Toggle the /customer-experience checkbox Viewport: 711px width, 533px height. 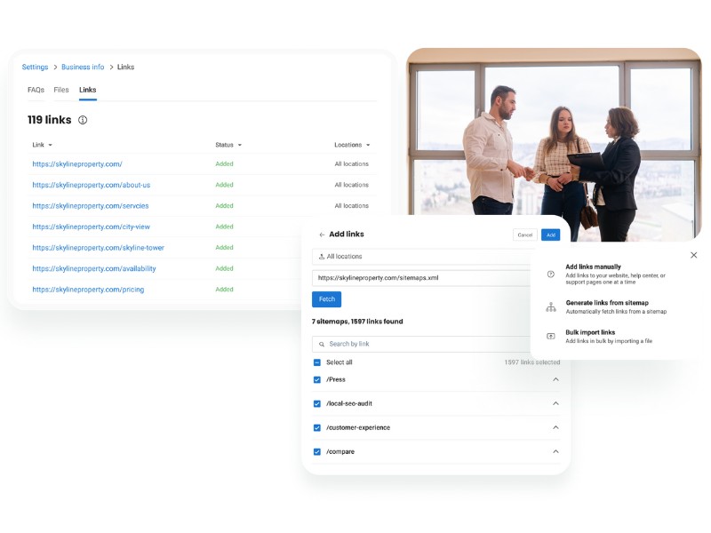tap(316, 427)
